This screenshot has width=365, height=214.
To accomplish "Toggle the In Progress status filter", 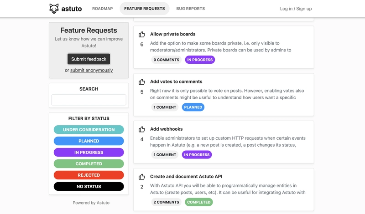I will click(89, 153).
